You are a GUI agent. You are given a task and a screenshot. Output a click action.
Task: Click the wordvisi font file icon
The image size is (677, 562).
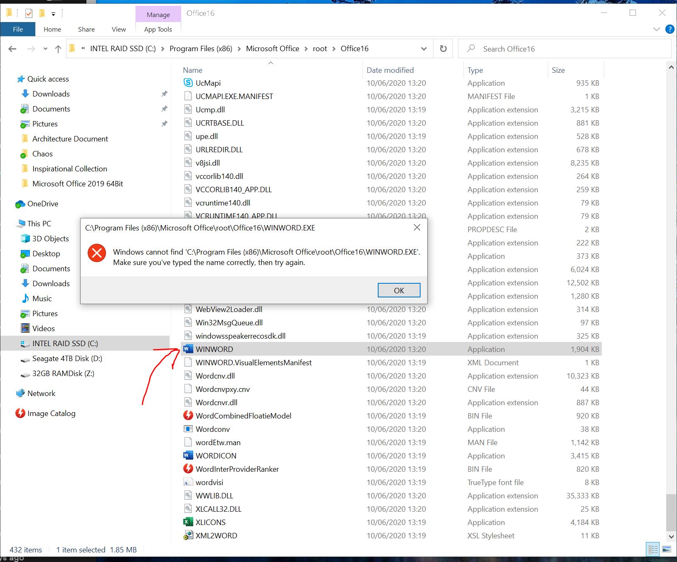tap(188, 482)
